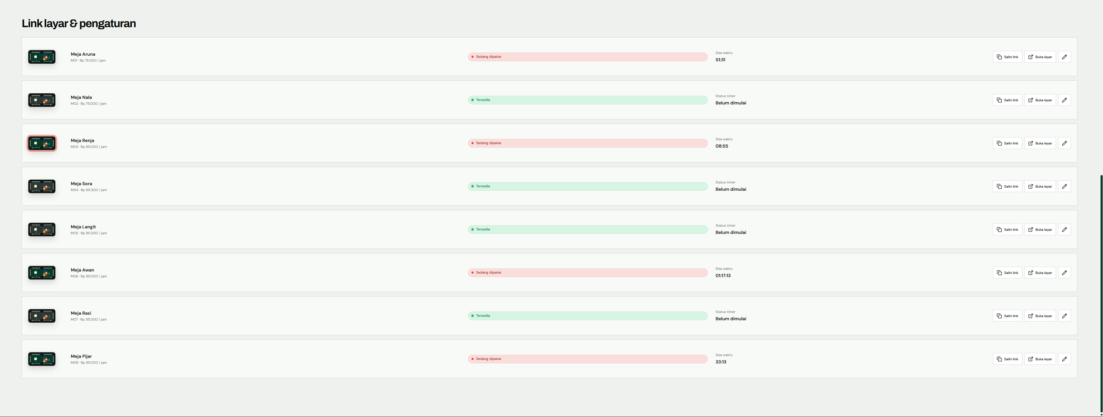Click the Meja Aruna table thumbnail

pos(41,57)
